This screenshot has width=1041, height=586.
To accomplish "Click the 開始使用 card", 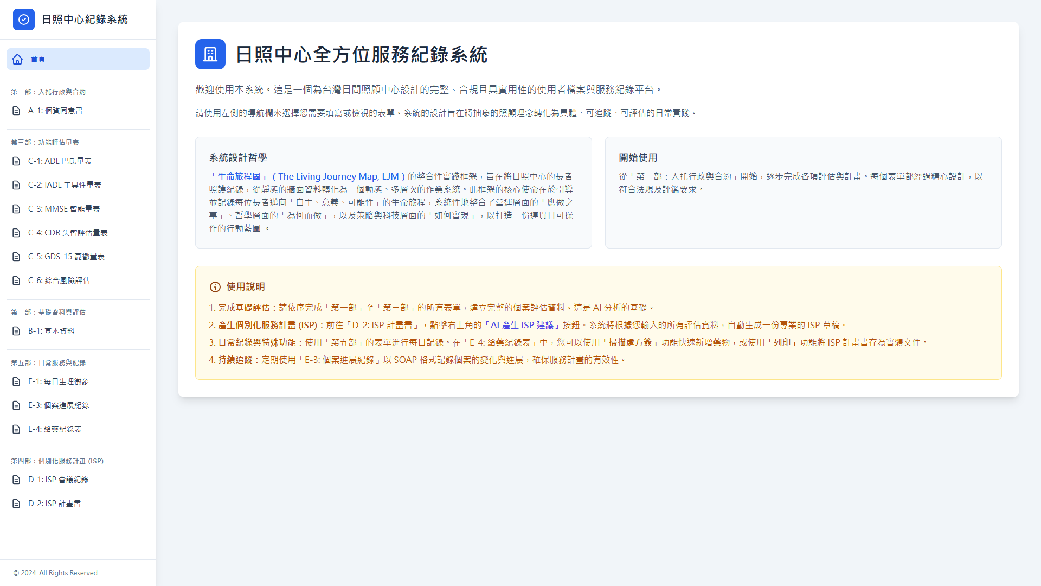I will [x=802, y=193].
